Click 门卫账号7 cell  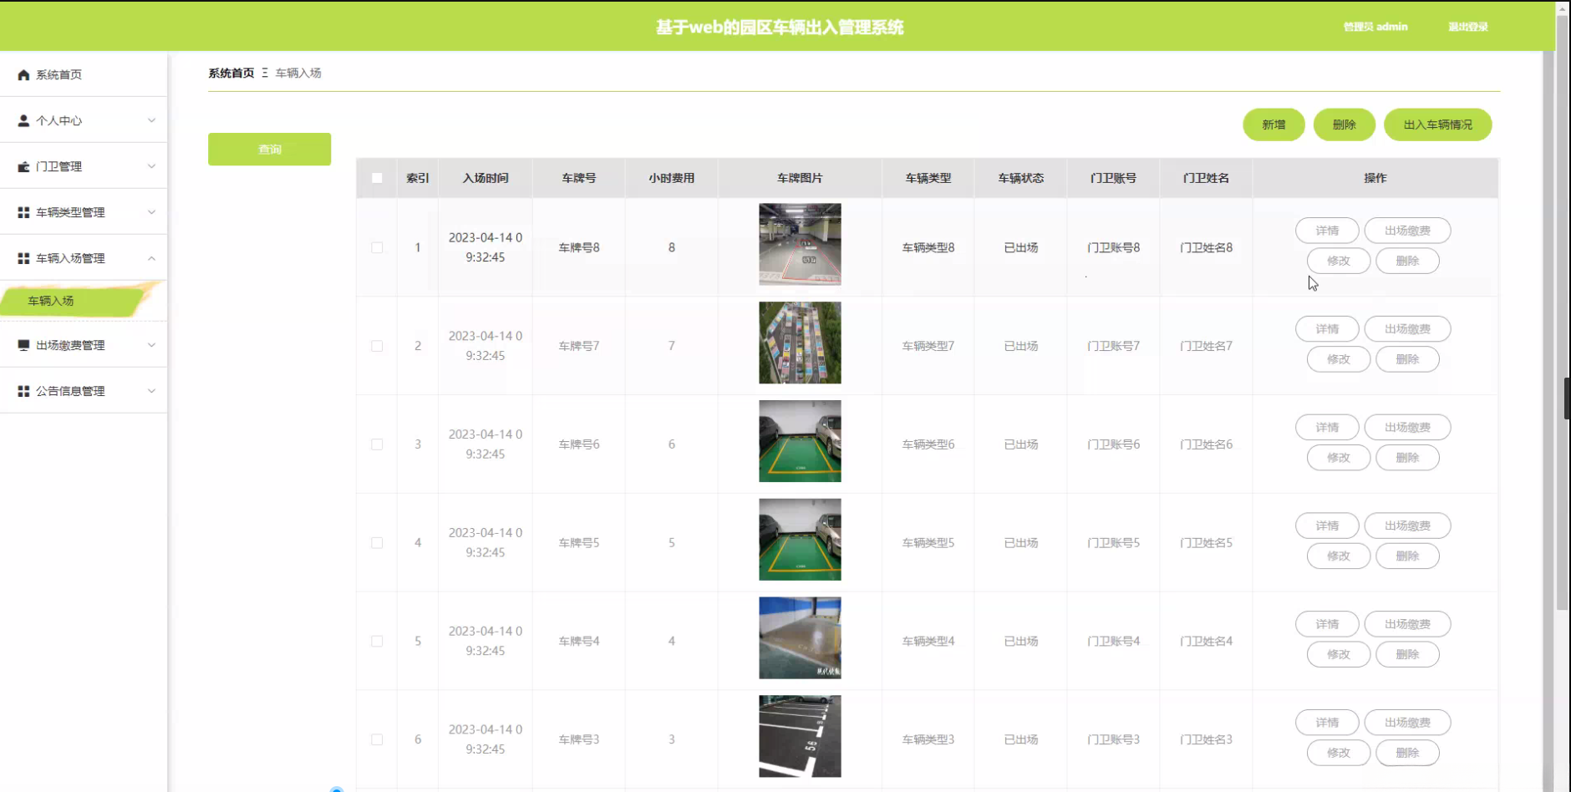(1113, 346)
